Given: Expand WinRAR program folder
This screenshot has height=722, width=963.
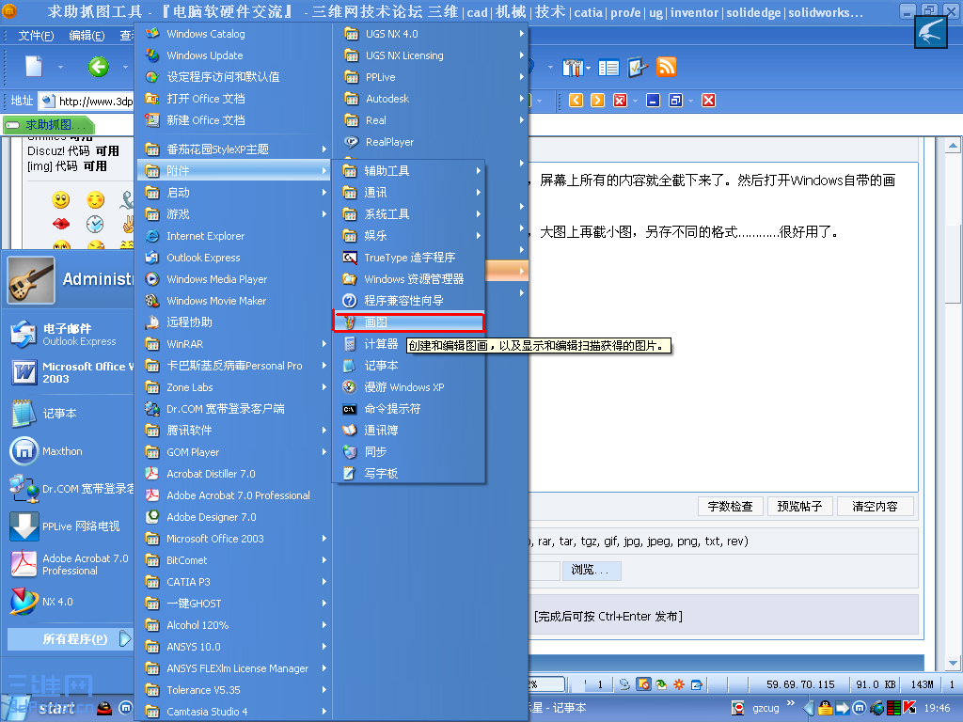Looking at the screenshot, I should (x=233, y=344).
